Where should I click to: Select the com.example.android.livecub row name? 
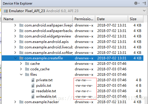tap(48, 47)
